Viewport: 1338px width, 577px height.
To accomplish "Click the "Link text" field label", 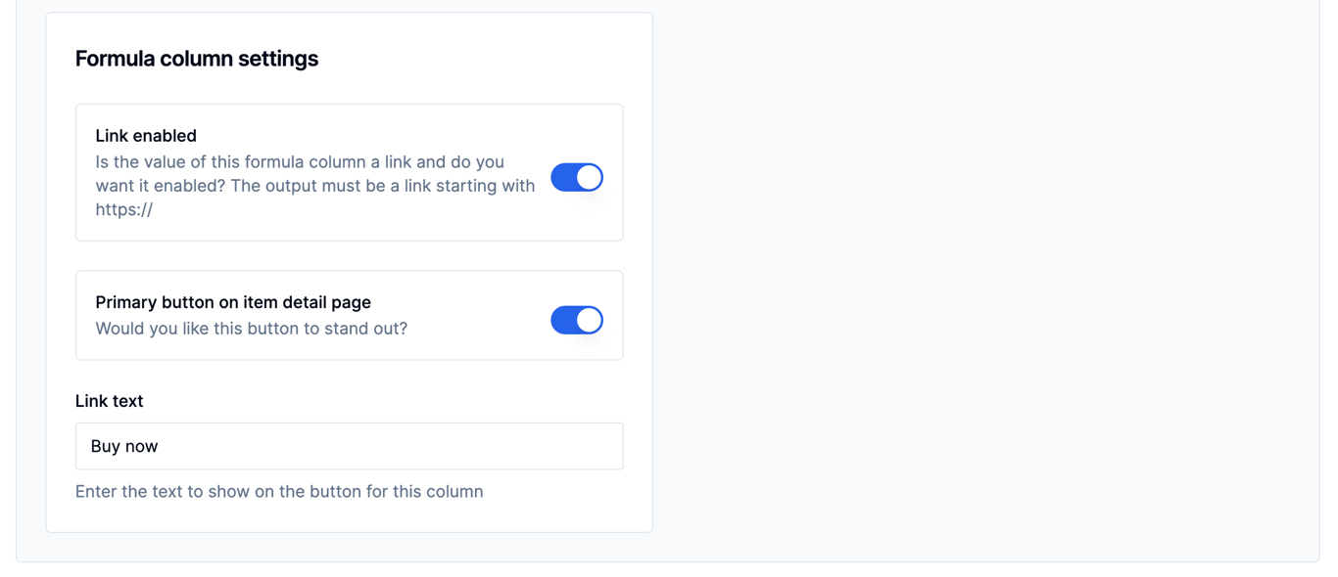I will 109,401.
